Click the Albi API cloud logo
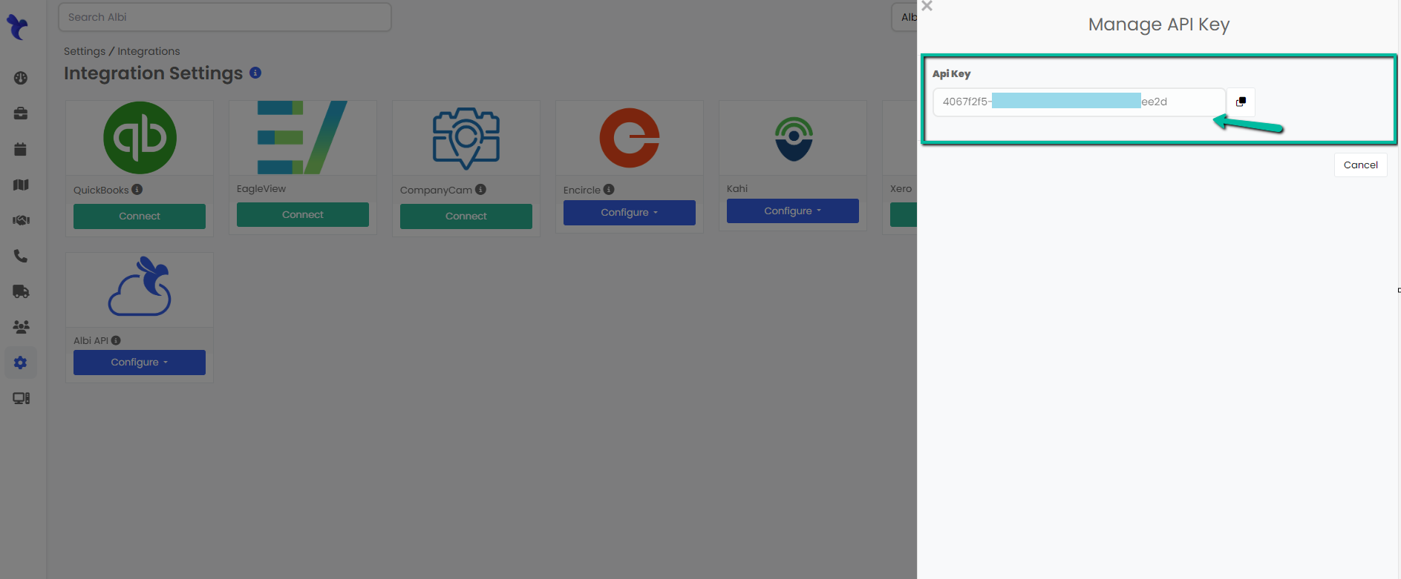This screenshot has height=579, width=1401. coord(140,286)
